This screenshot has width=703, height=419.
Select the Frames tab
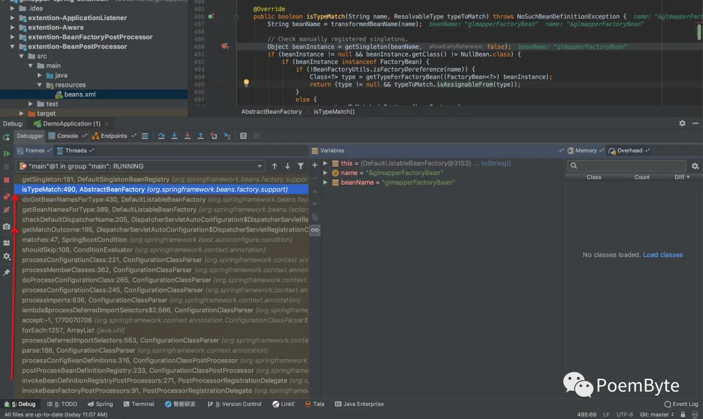(x=34, y=150)
